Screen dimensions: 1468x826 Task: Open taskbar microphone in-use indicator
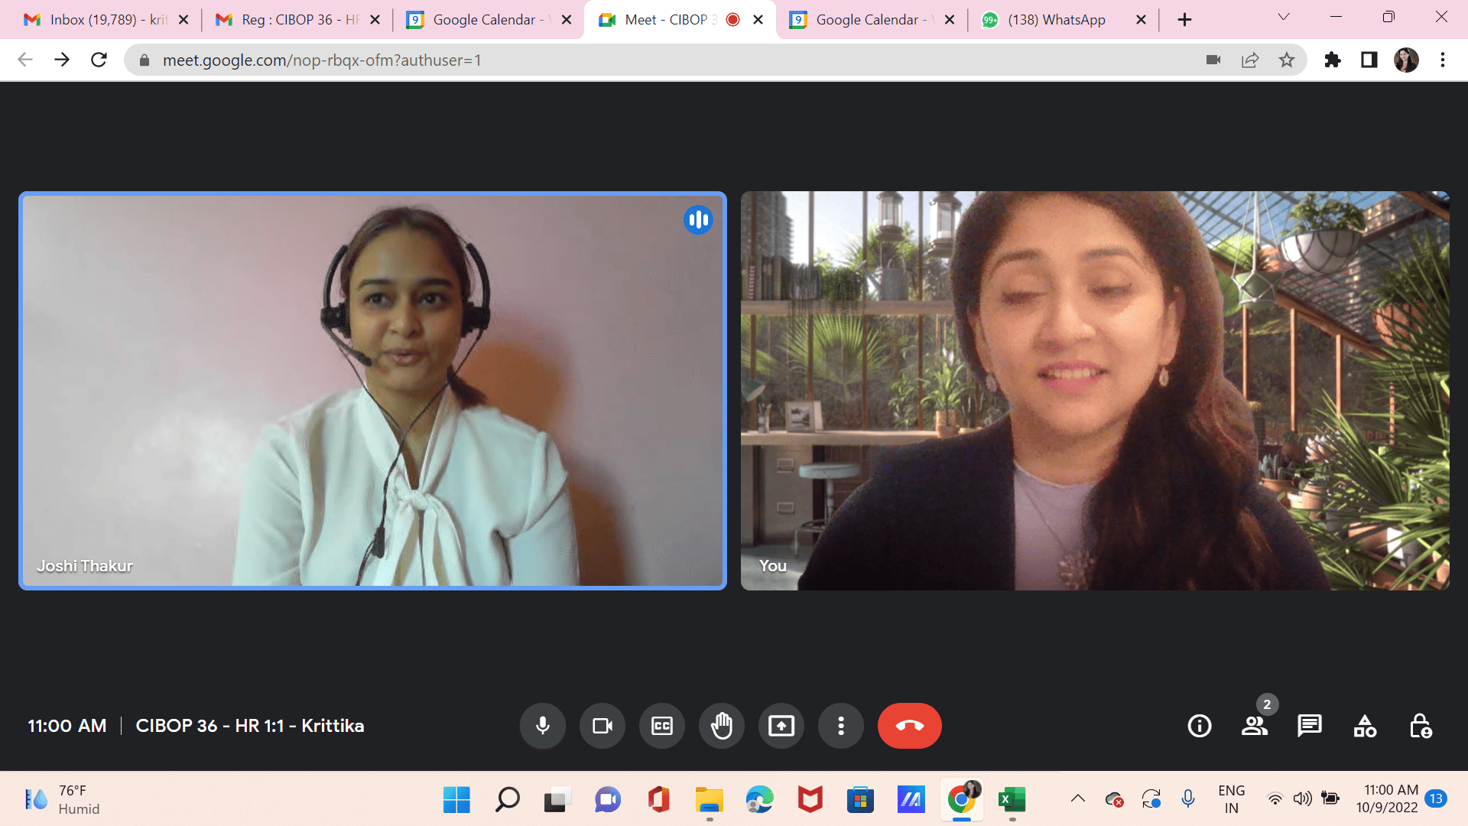pos(1188,799)
